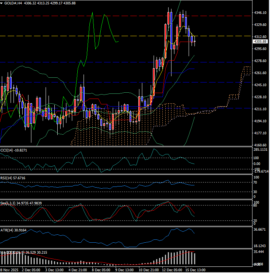The width and height of the screenshot is (270, 273).
Task: Click the GOLD#,H4 chart title
Action: 14,3
